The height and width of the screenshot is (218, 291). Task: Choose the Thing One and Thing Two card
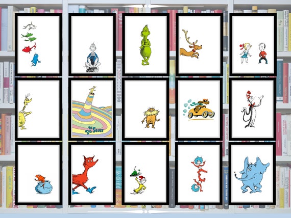(199, 174)
